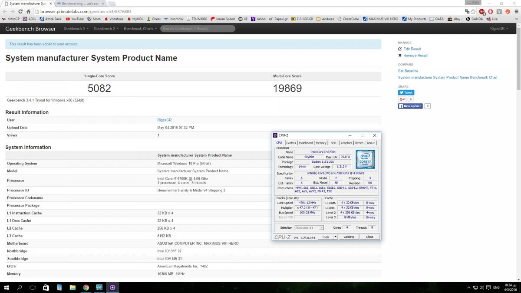Open the ENG language indicator
The image size is (521, 293).
pos(497,287)
